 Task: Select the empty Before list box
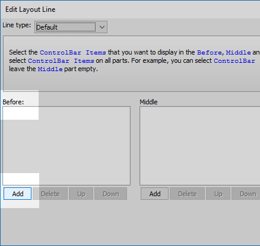tap(66, 146)
